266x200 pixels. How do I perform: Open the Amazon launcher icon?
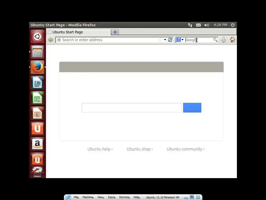click(37, 144)
